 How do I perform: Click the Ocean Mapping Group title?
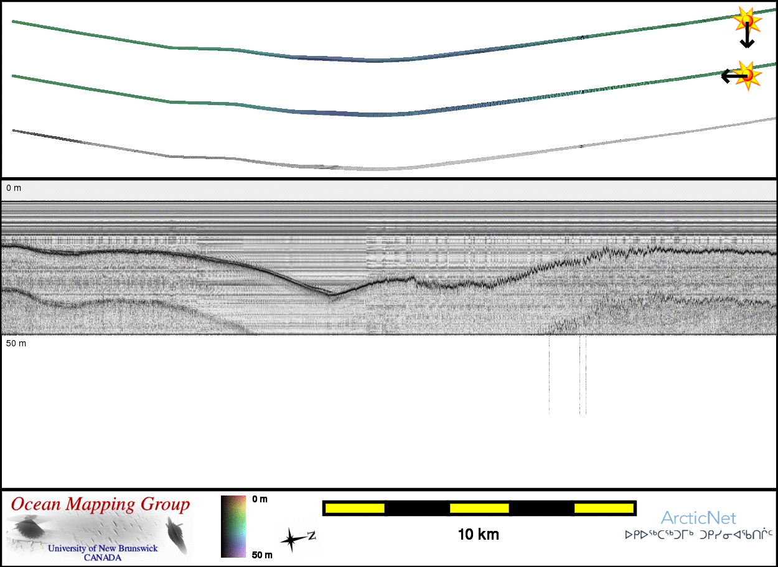[x=100, y=504]
